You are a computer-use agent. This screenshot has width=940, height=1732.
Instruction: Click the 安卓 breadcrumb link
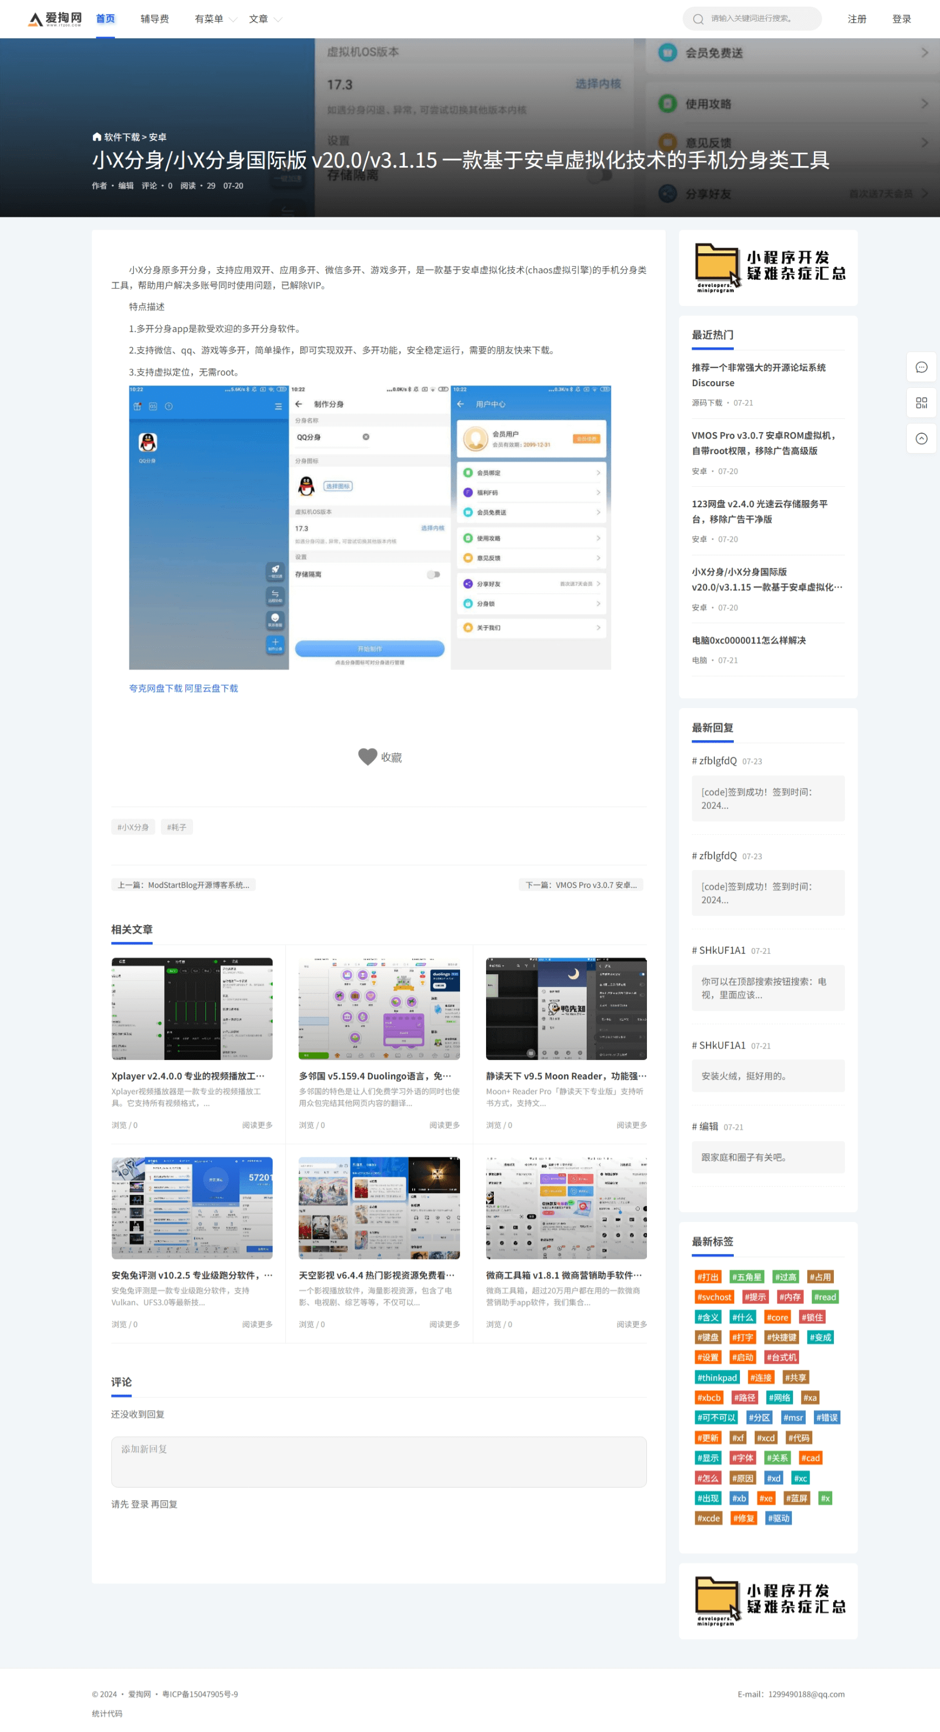pos(157,137)
